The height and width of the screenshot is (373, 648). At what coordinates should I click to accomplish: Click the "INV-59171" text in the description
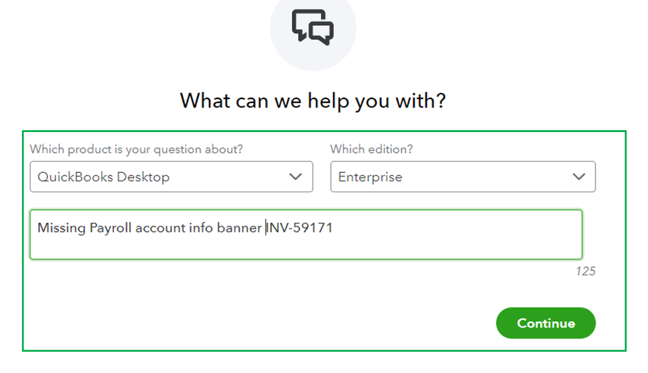tap(300, 228)
